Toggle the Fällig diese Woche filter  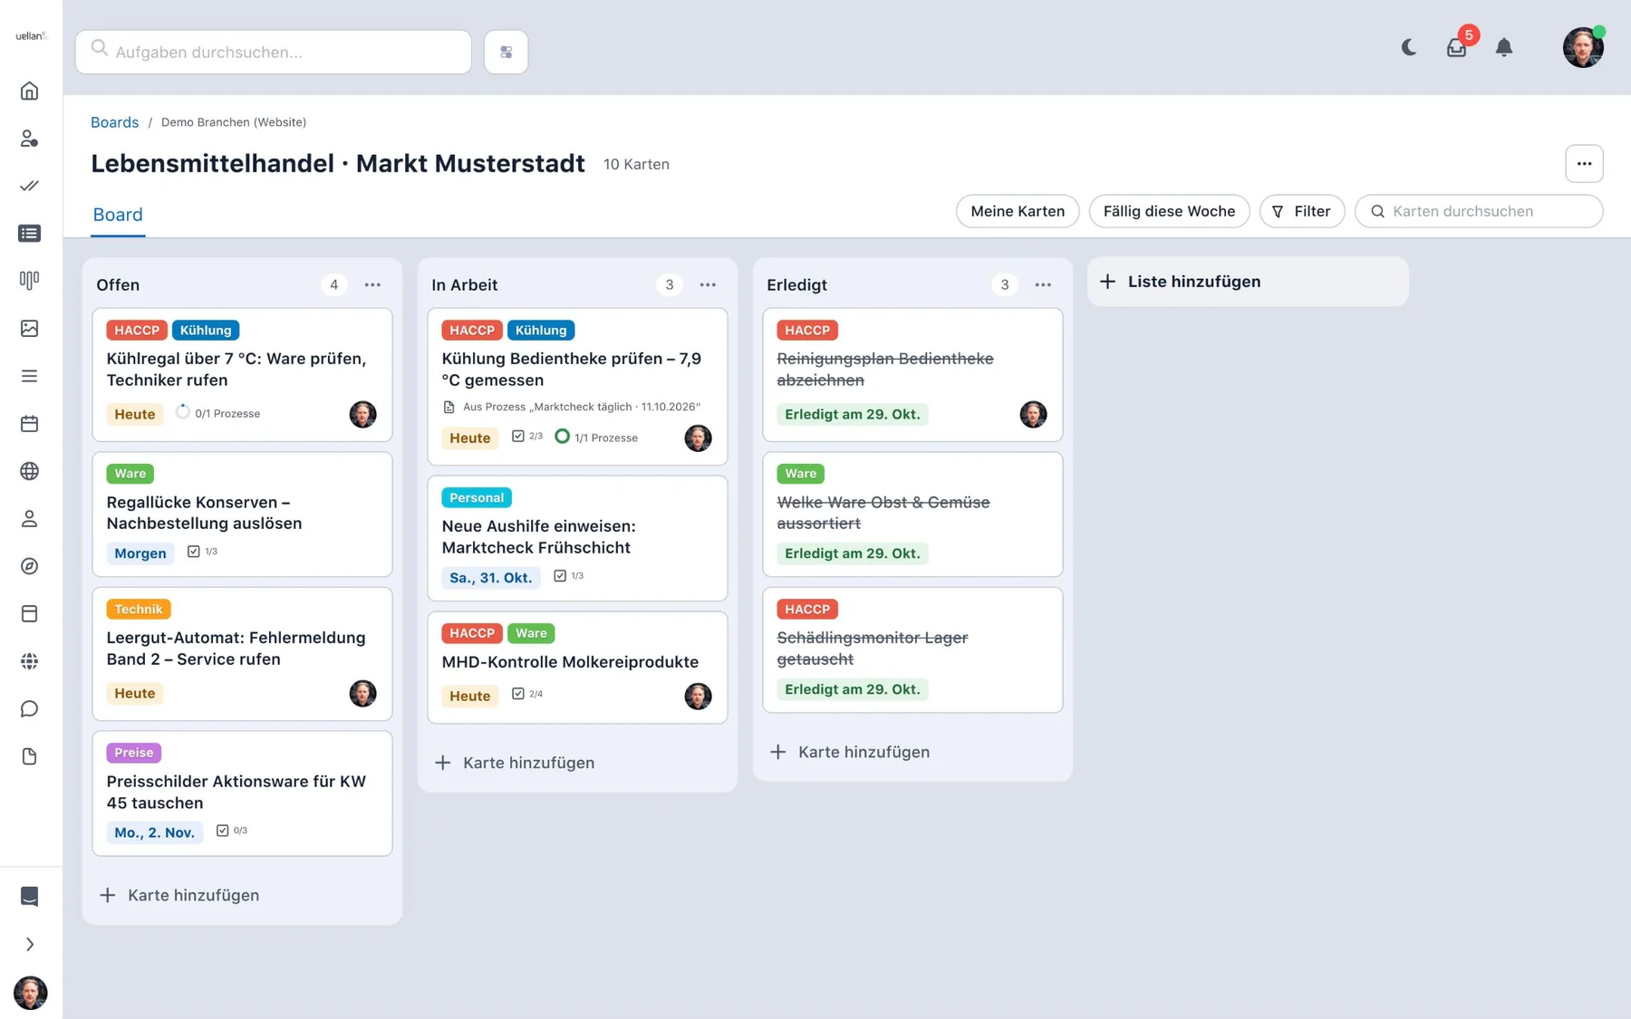click(1169, 211)
